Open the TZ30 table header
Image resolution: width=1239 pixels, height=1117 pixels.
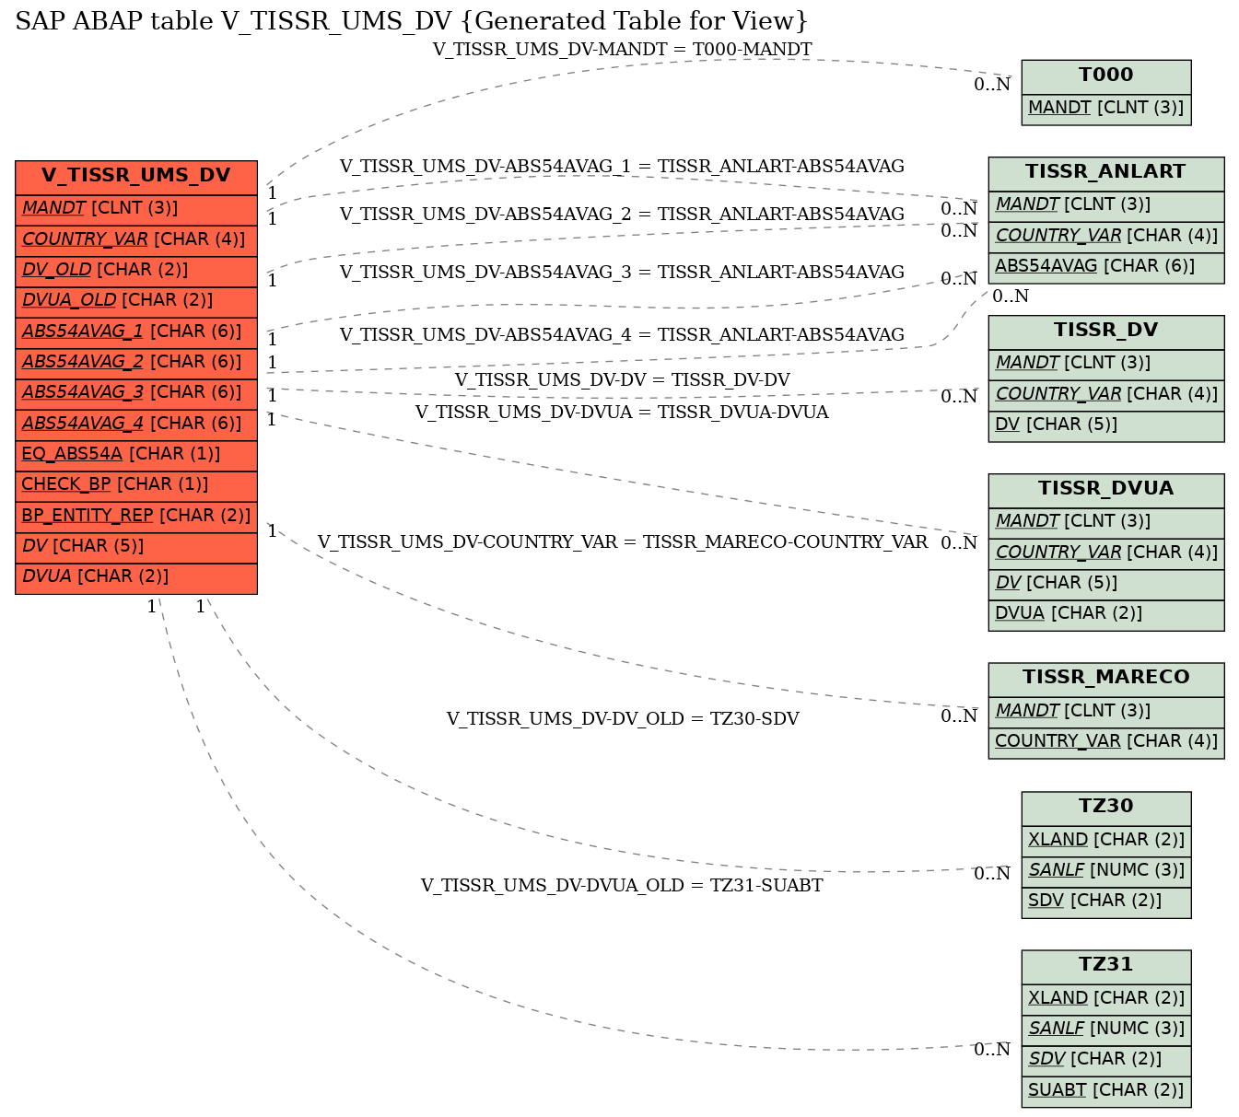(x=1106, y=808)
